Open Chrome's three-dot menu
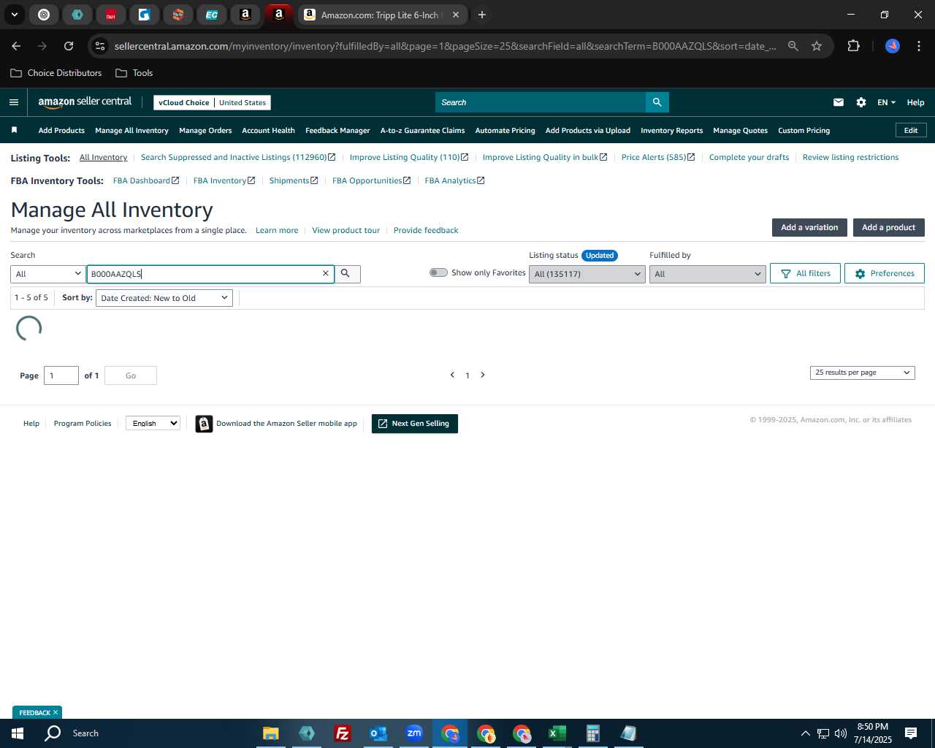Screen dimensions: 935x748 point(919,46)
